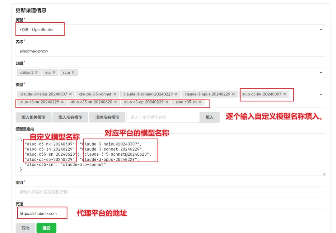
Task: Delete claude-3-haiku-20240307 model tag
Action: (x=70, y=94)
